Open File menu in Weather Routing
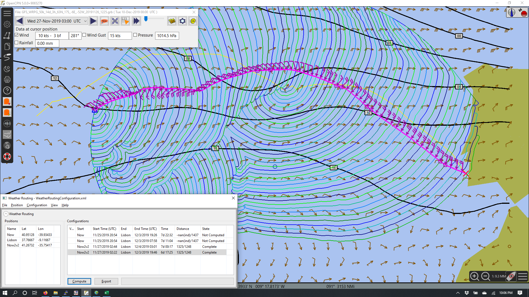The image size is (529, 297). [x=5, y=205]
